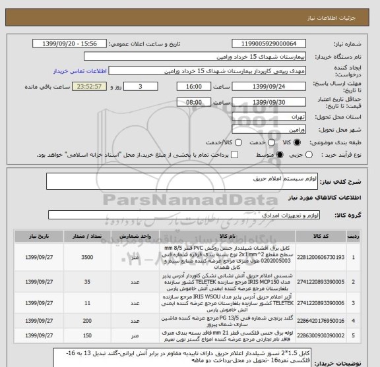Click the تعداد / مقدار column header
Image resolution: width=380 pixels, height=367 pixels.
[87, 237]
